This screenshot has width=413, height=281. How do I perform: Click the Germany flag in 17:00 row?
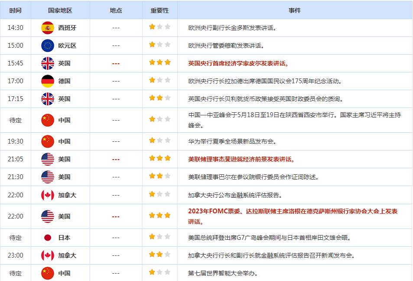(x=48, y=81)
